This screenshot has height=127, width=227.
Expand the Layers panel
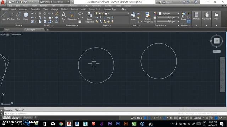click(107, 25)
